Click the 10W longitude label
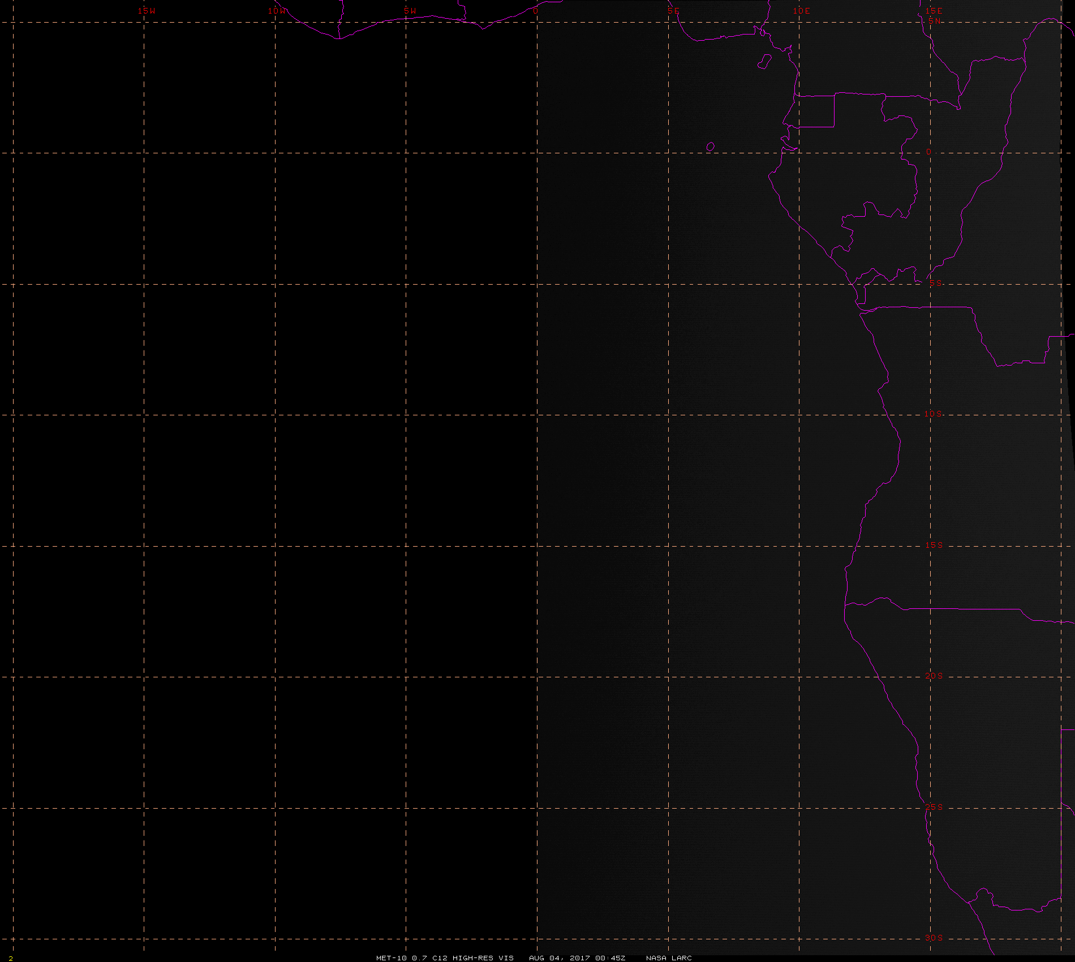 [x=277, y=11]
